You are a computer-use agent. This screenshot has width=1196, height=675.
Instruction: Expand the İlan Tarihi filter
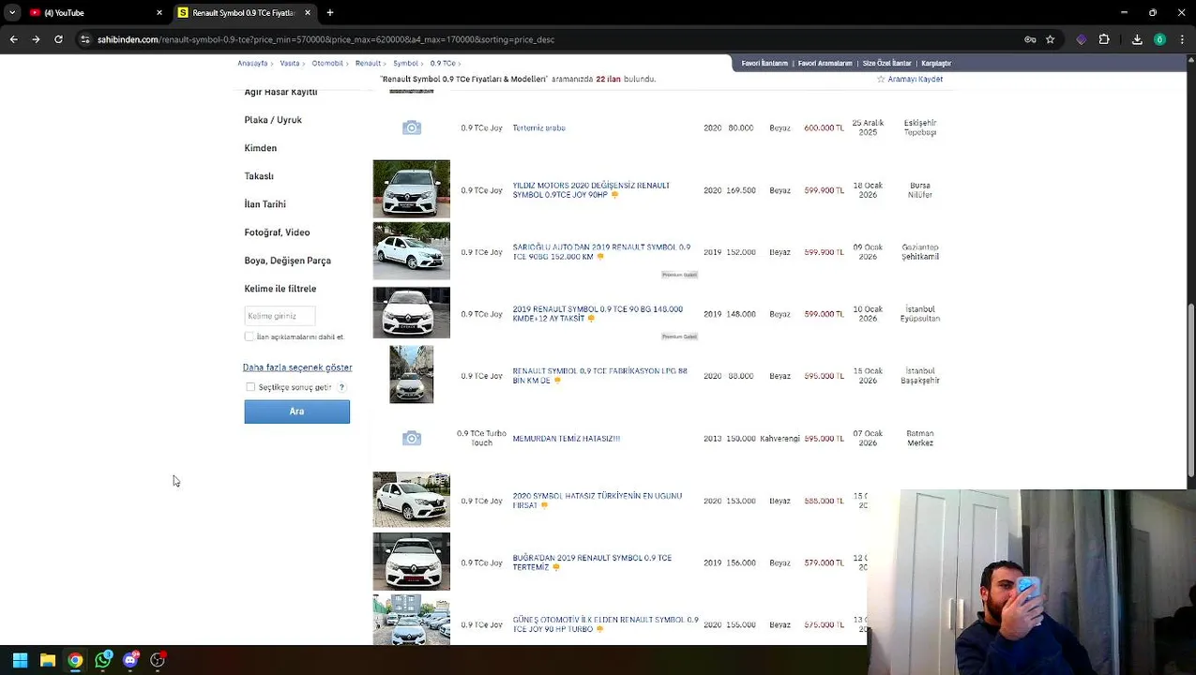pos(265,204)
